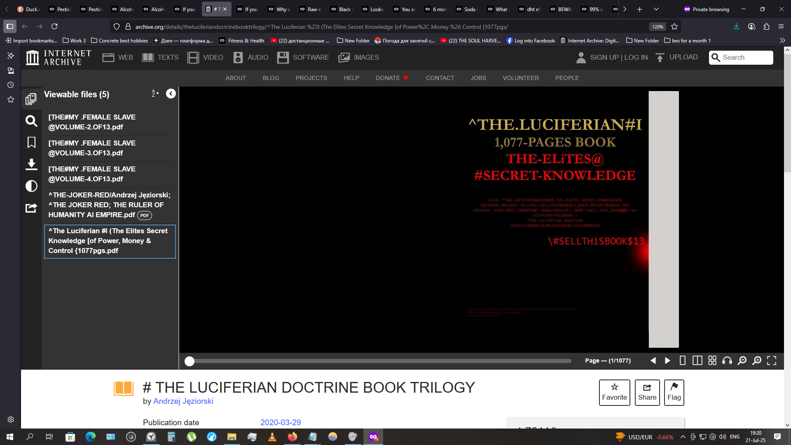Open the 2020-03-29 publication date link
Viewport: 791px width, 445px height.
pos(281,422)
